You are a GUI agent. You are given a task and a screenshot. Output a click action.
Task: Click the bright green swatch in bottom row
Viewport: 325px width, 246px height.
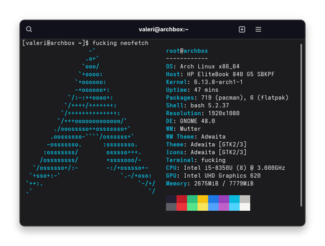[x=192, y=207]
